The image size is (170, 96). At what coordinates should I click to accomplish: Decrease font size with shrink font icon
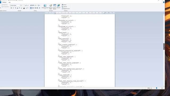pos(28,5)
